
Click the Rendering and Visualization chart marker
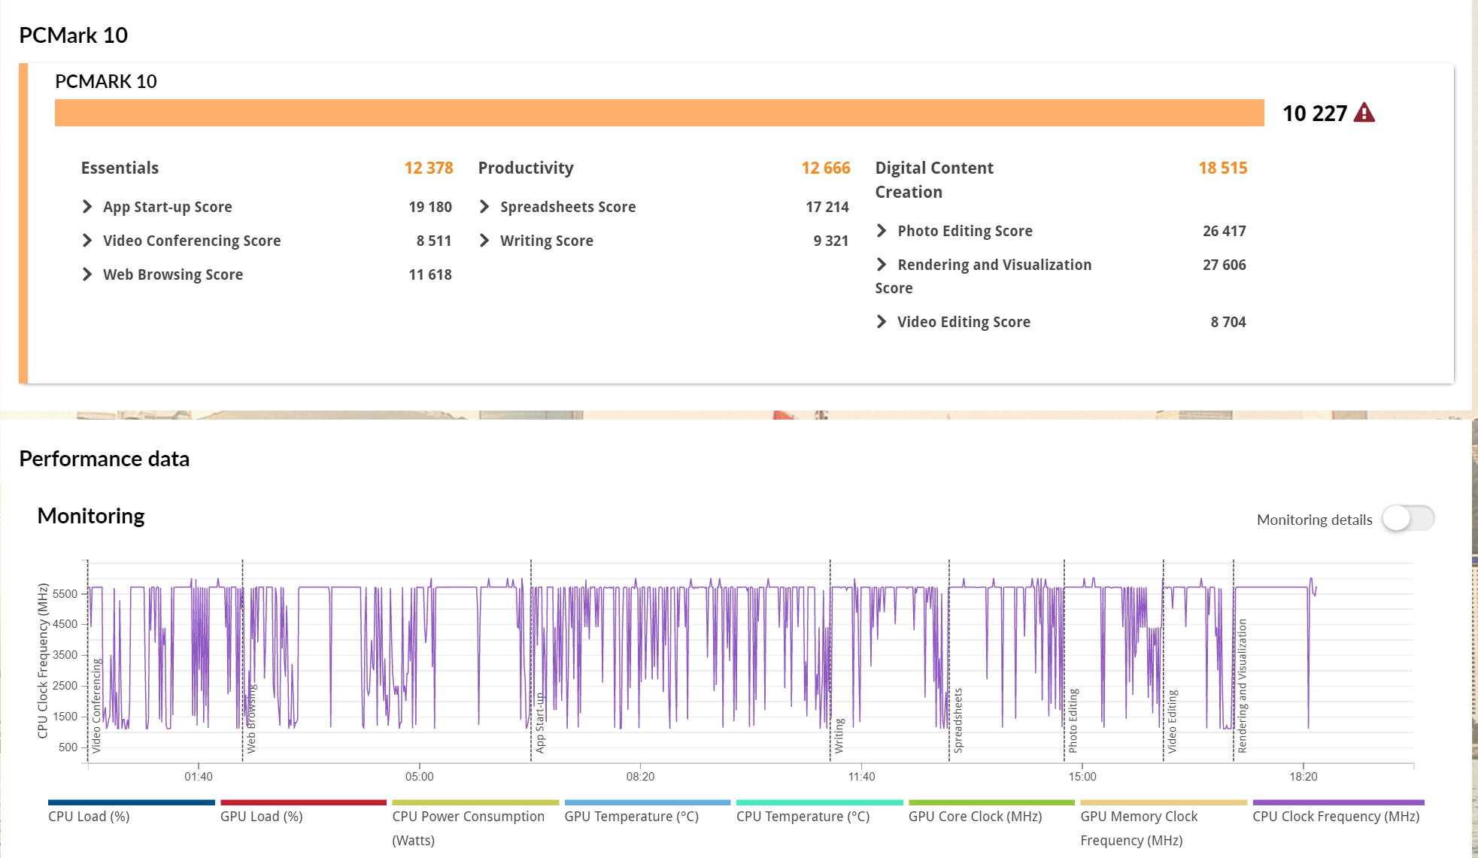1243,686
